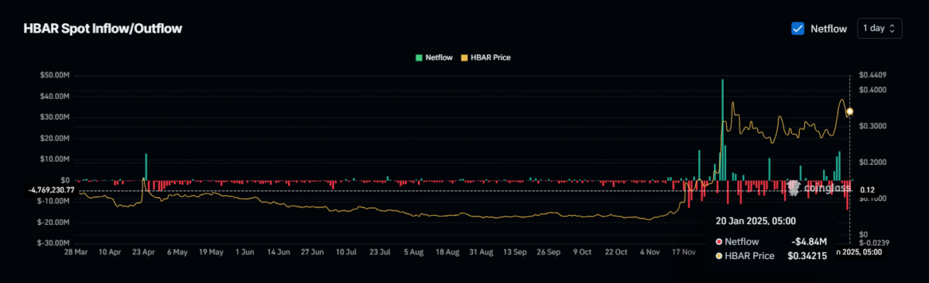Click the $-30.00M axis label
This screenshot has height=283, width=929.
coord(54,243)
